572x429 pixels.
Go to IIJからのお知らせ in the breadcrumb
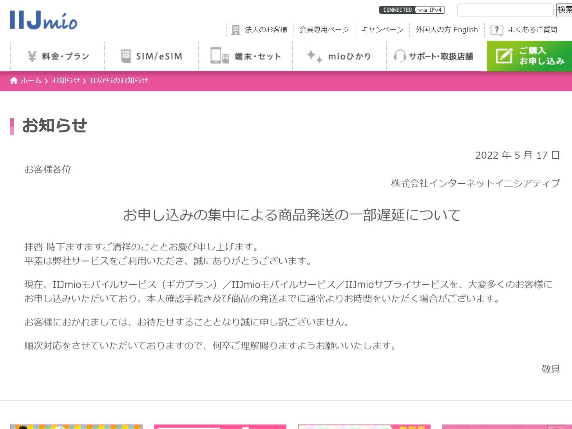coord(119,80)
